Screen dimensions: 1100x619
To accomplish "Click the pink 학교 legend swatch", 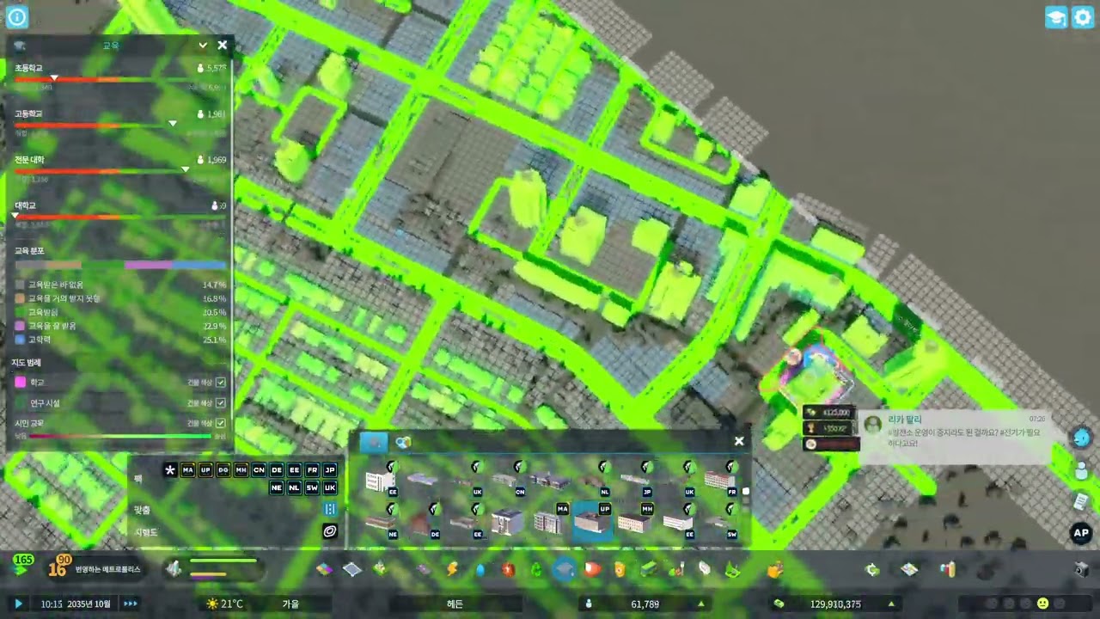I will point(21,382).
